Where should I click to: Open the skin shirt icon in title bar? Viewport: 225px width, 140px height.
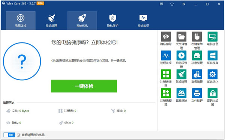[x=172, y=4]
